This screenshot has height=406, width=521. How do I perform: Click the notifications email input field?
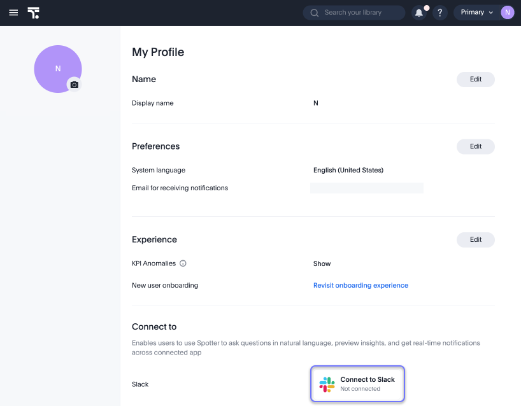click(x=367, y=188)
